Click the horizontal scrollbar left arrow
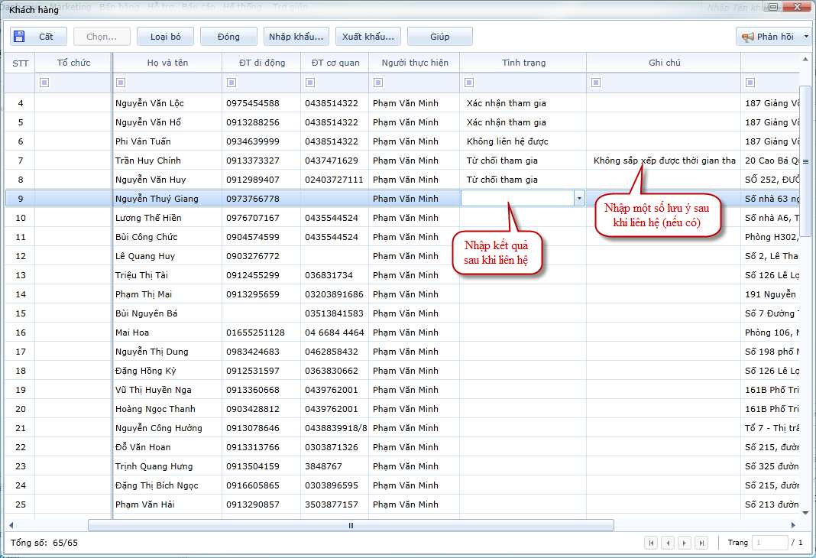The image size is (816, 558). coord(11,525)
